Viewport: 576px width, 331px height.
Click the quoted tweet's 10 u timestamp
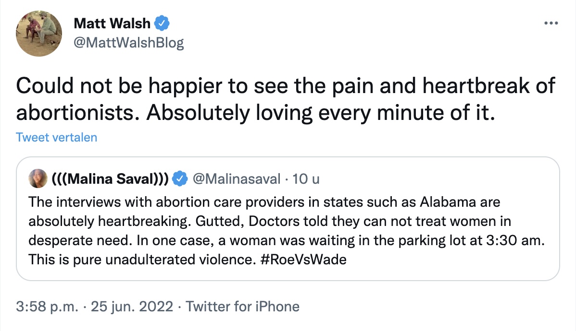306,179
